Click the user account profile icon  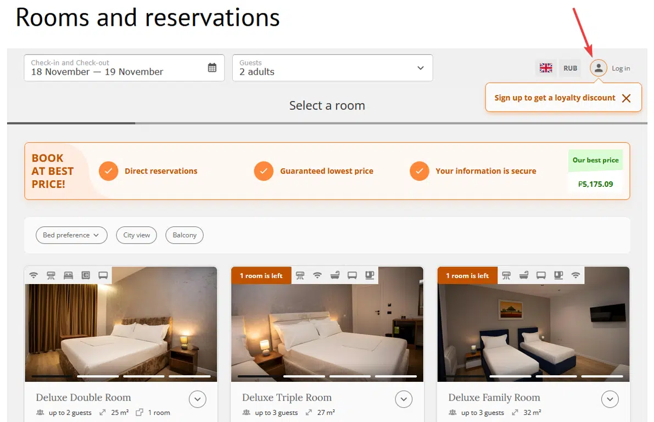pos(599,68)
